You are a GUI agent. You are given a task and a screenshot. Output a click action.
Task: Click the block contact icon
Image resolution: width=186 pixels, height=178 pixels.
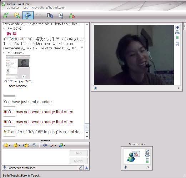pyautogui.click(x=72, y=16)
